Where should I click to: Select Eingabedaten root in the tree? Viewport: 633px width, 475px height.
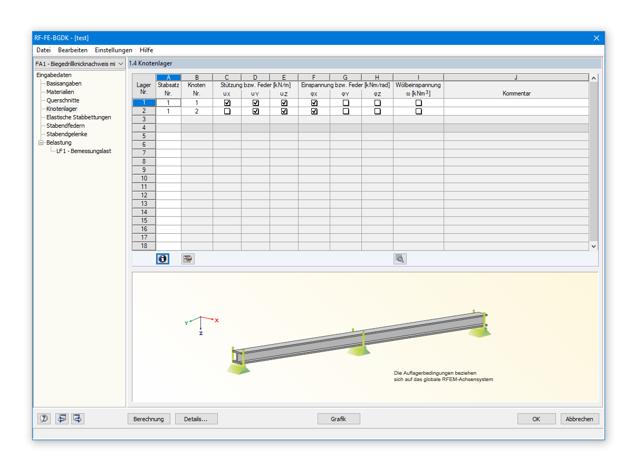[54, 75]
